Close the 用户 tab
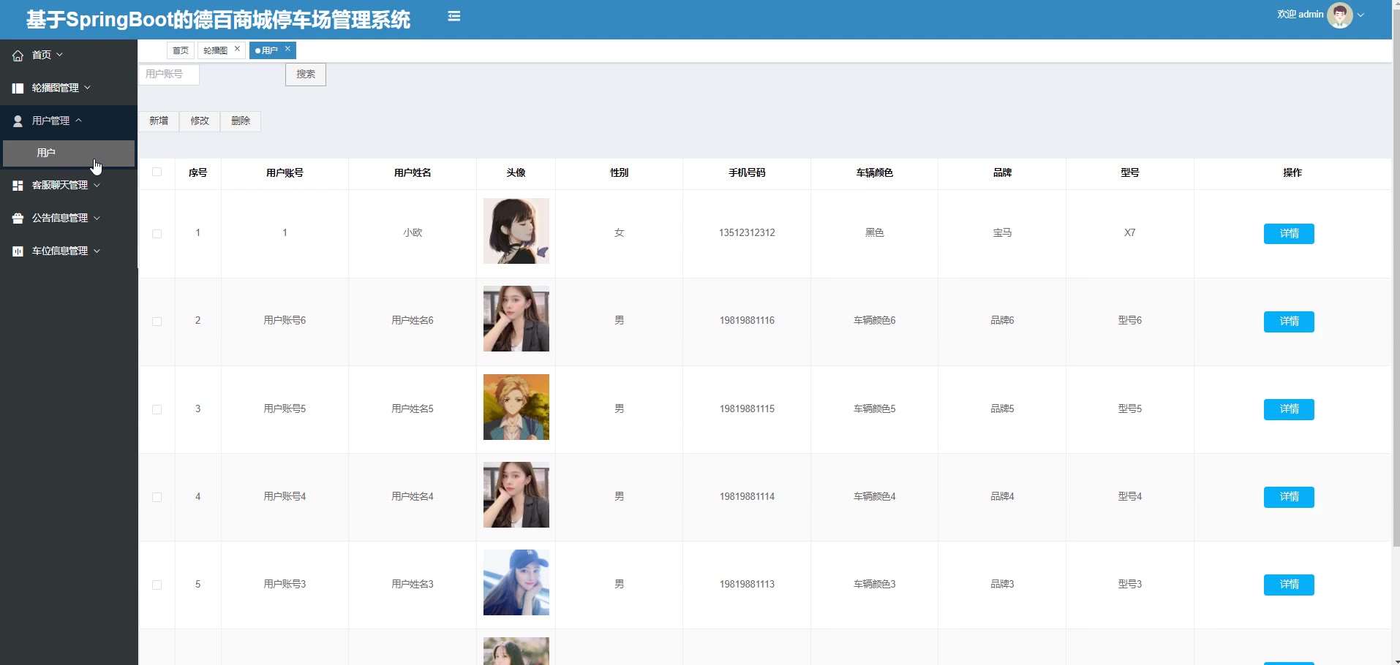Viewport: 1400px width, 665px height. coord(287,49)
